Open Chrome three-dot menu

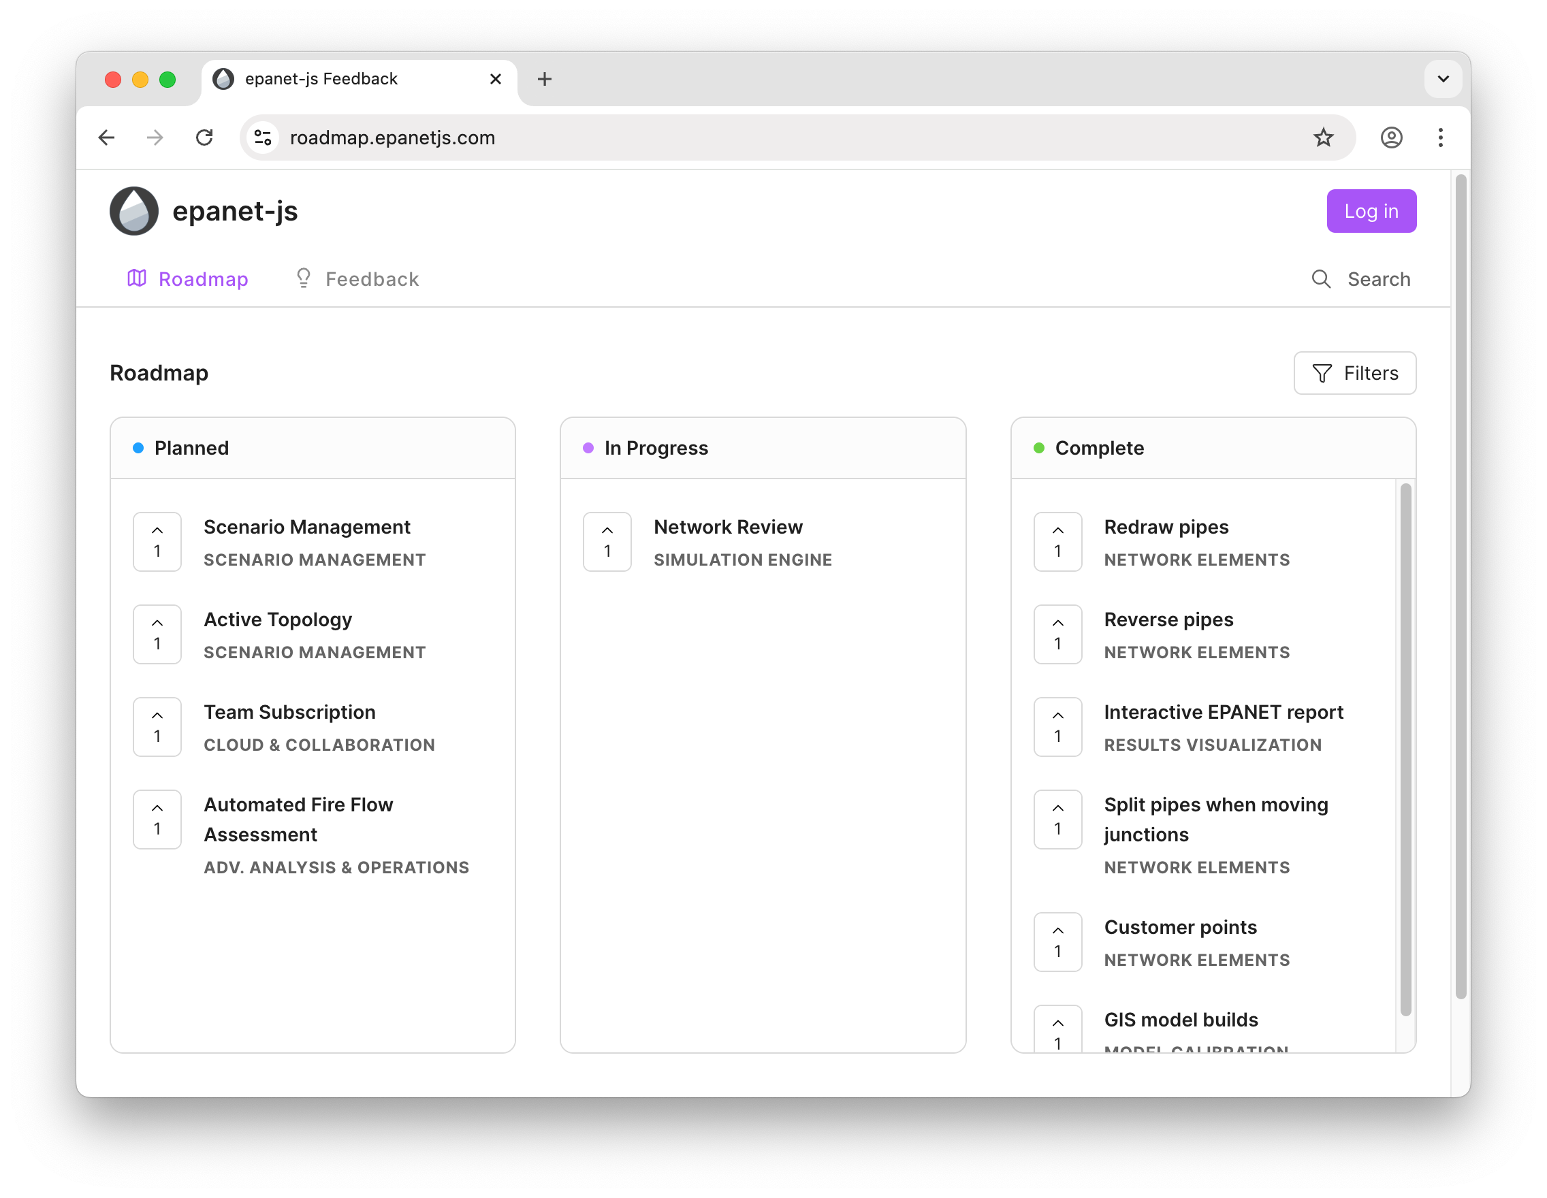(1440, 137)
